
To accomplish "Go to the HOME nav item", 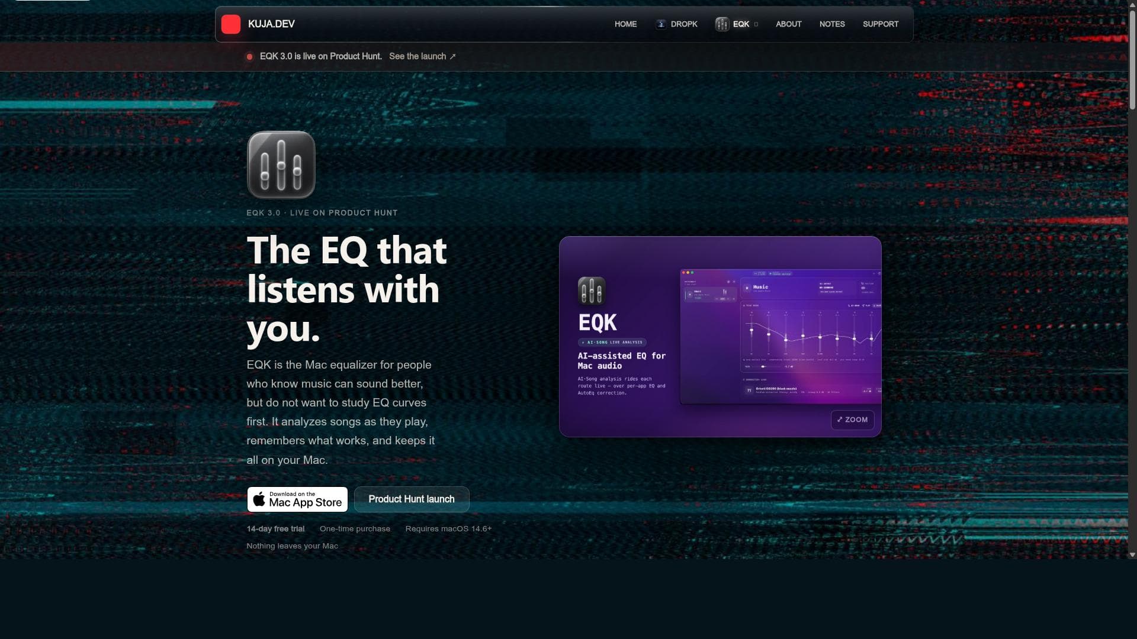I will click(625, 24).
